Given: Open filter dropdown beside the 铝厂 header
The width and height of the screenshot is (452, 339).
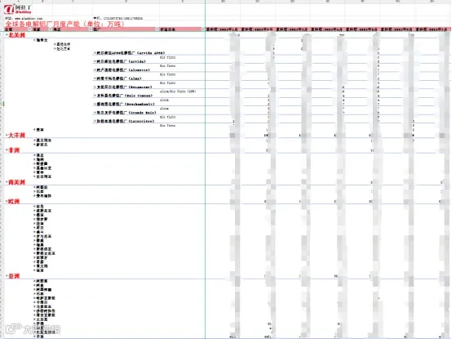Looking at the screenshot, I should click(157, 29).
